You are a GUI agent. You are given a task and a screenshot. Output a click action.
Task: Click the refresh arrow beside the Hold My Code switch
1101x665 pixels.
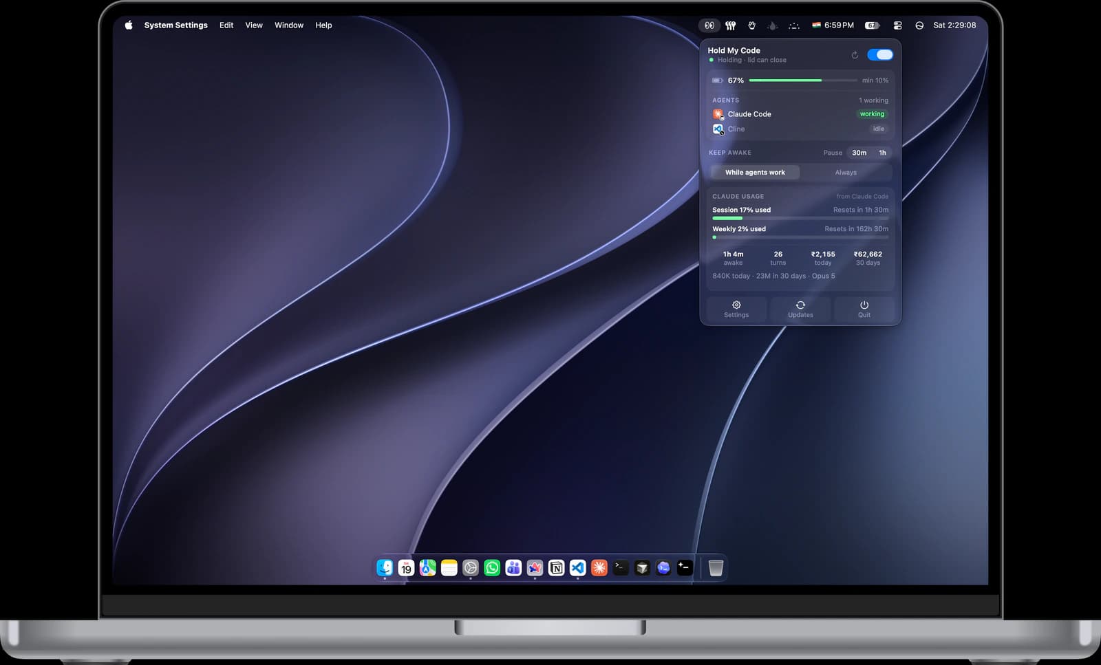coord(855,55)
